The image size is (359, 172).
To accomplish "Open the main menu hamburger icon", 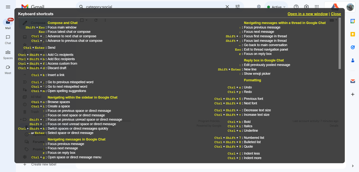I will click(8, 7).
